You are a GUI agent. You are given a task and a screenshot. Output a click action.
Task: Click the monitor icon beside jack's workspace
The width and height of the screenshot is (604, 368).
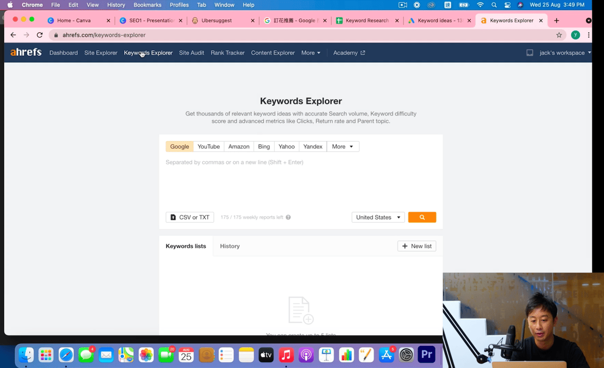(530, 53)
